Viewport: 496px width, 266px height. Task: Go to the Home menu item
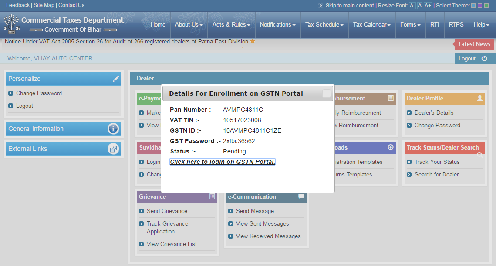(158, 25)
